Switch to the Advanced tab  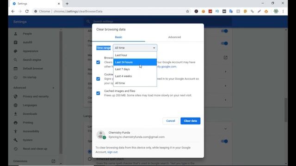[174, 37]
